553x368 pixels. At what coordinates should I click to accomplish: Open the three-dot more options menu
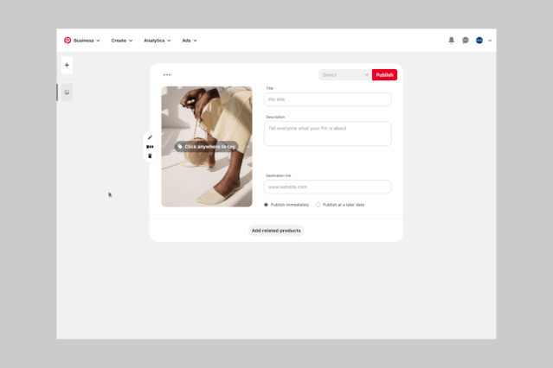tap(167, 75)
